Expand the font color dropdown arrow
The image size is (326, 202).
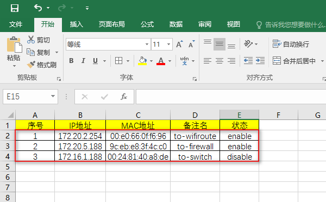click(170, 61)
